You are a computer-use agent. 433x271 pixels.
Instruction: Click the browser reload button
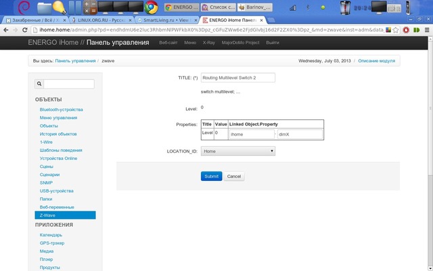click(31, 30)
